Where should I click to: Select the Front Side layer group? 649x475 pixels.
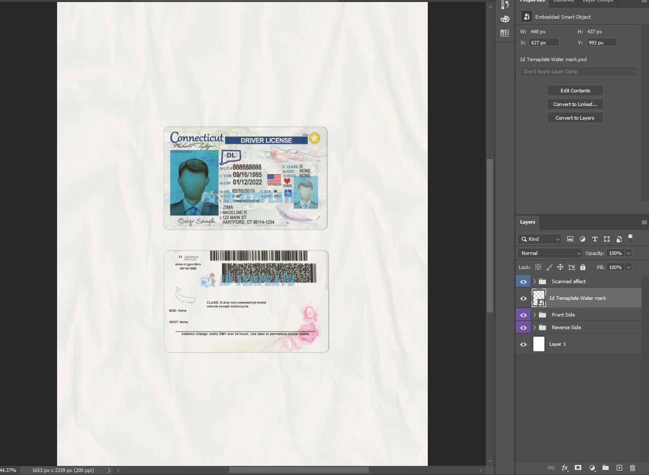[x=578, y=314]
